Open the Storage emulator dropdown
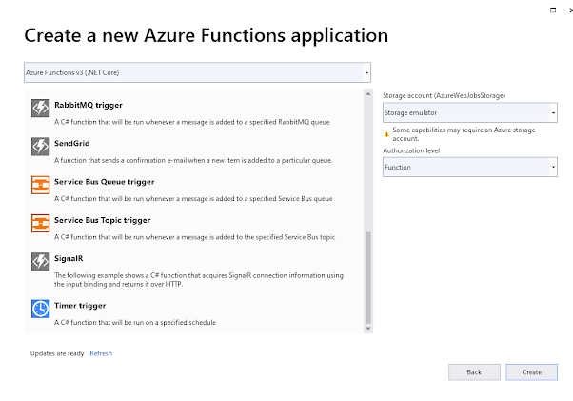This screenshot has height=401, width=573. 470,112
